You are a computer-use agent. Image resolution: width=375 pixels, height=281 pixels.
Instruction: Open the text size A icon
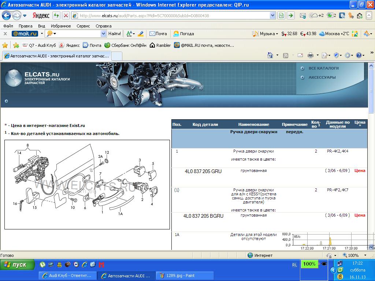click(x=130, y=34)
